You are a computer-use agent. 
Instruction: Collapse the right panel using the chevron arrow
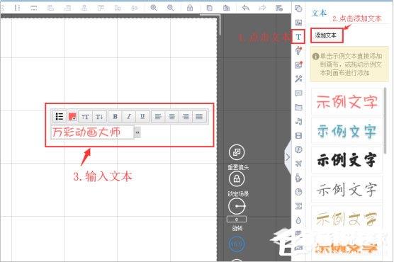click(288, 157)
